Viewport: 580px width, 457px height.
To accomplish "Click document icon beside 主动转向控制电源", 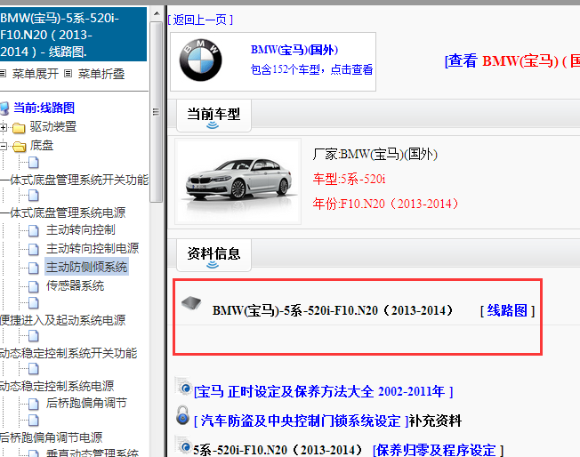I will [33, 249].
